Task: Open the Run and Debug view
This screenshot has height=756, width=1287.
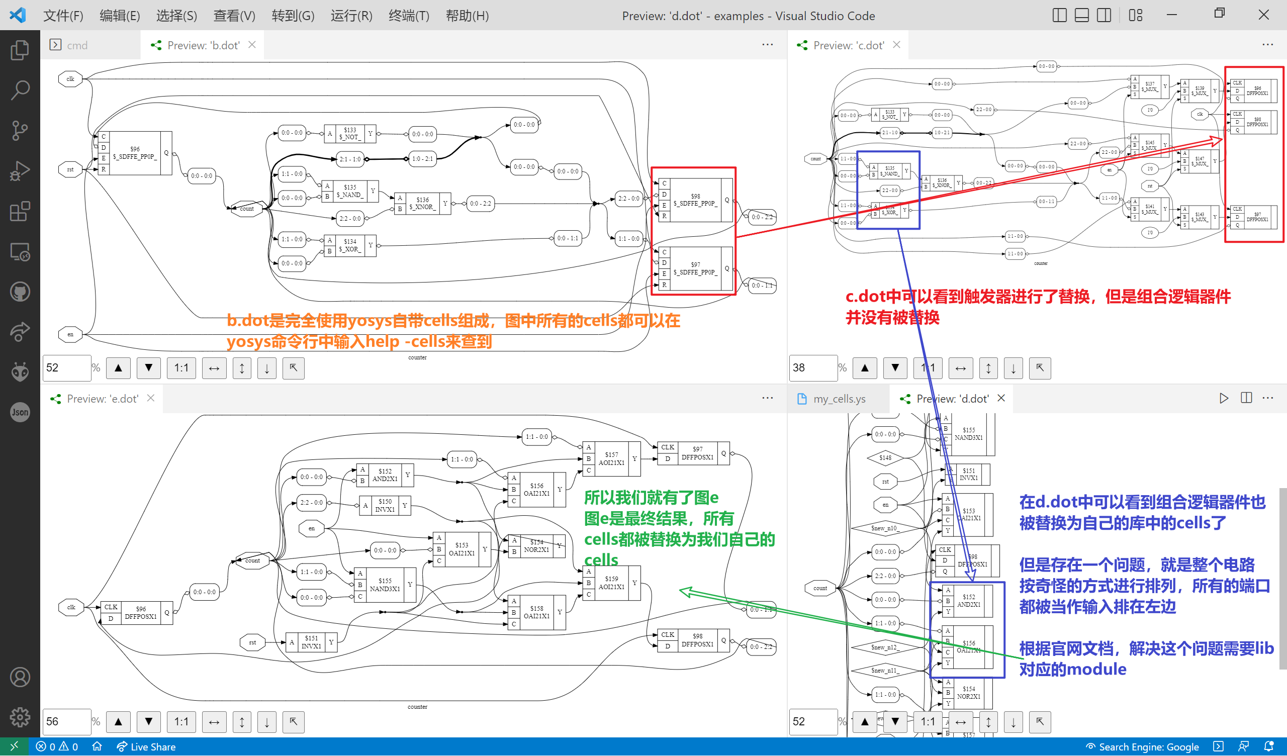Action: point(20,170)
